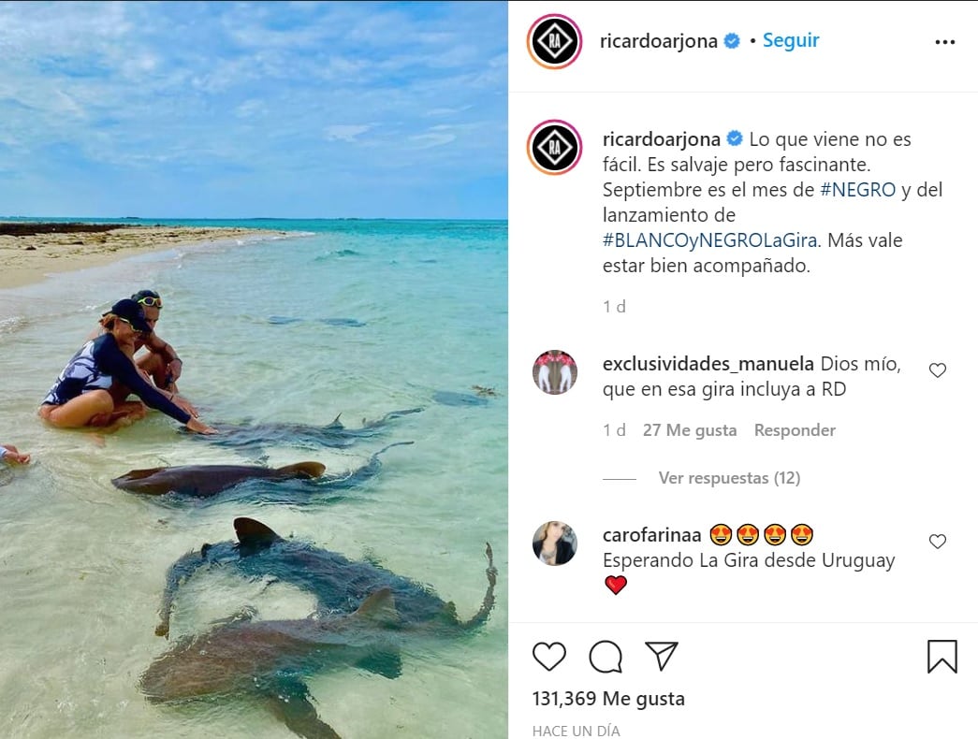
Task: Click the shark beach photo
Action: (x=254, y=369)
